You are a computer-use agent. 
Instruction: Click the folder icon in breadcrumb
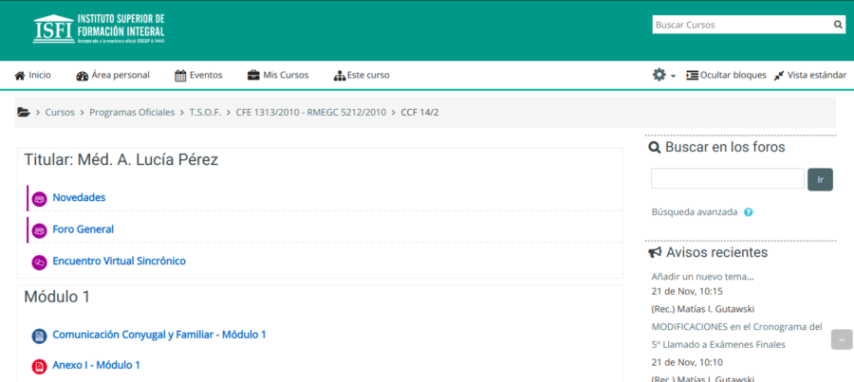pyautogui.click(x=24, y=112)
